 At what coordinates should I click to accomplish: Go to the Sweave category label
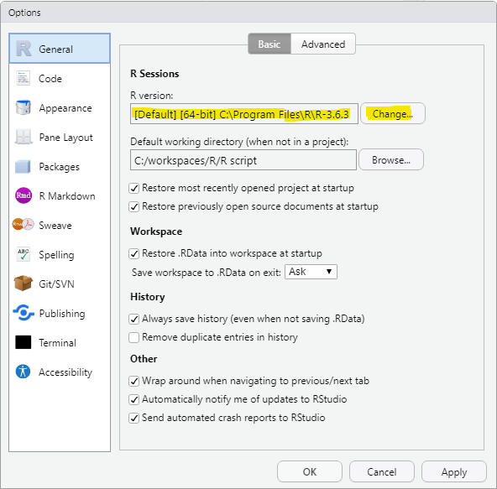point(55,226)
